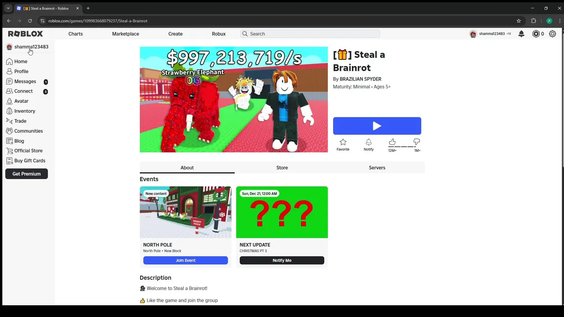Open the Robux balance icon
564x317 pixels.
click(x=536, y=34)
